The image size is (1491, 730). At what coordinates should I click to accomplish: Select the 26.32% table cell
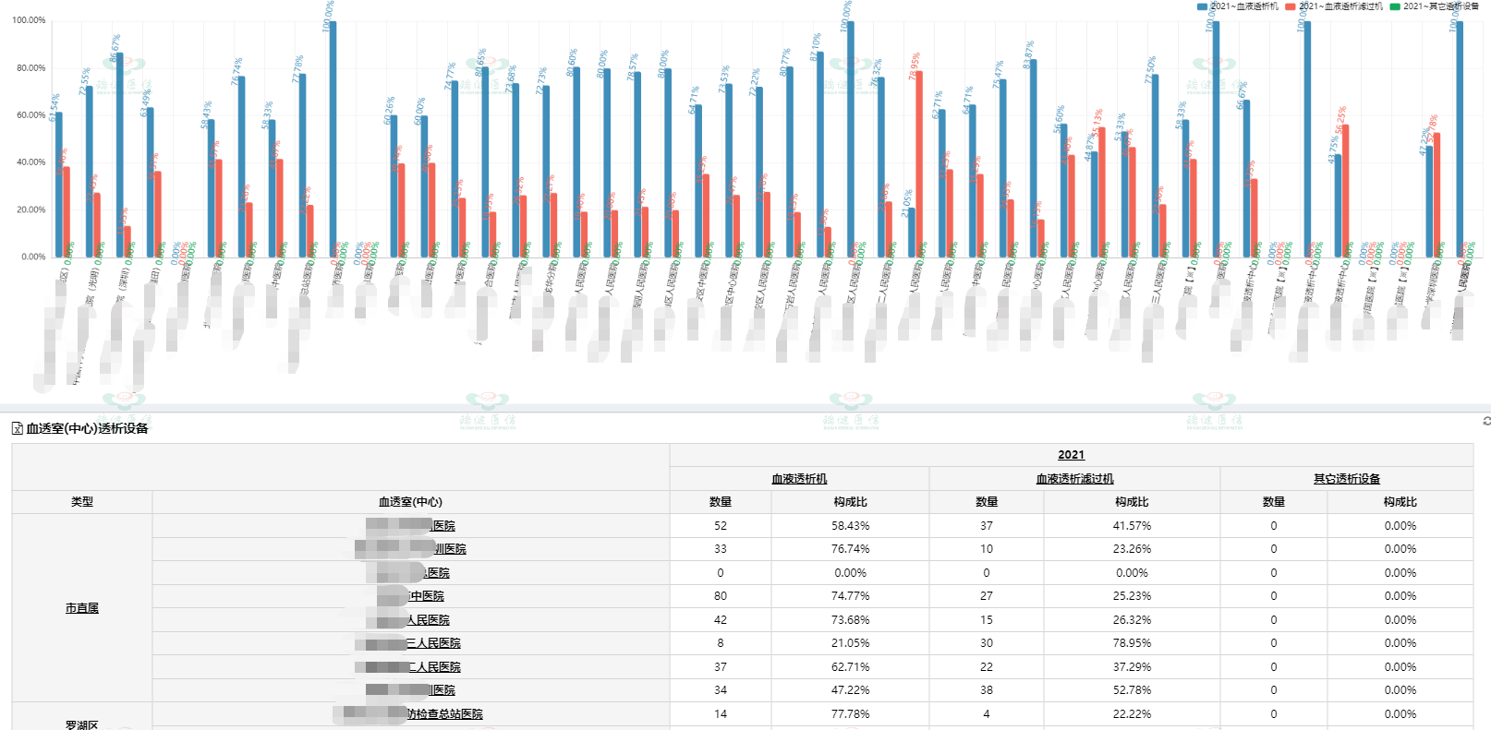pos(1132,620)
